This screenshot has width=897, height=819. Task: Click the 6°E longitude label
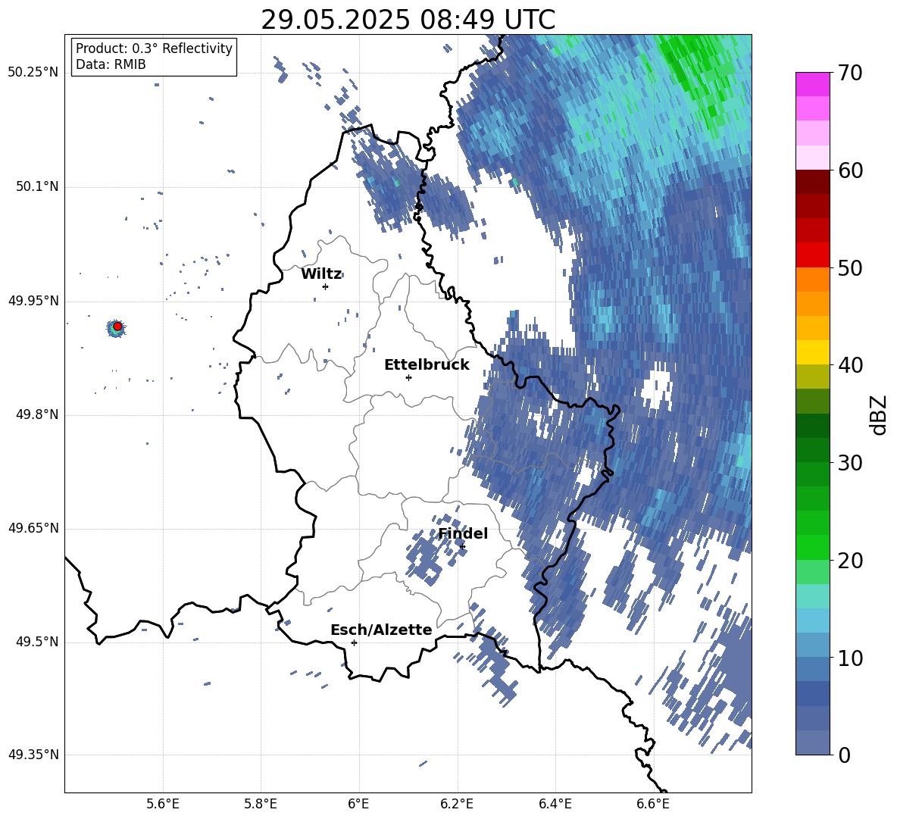point(358,804)
